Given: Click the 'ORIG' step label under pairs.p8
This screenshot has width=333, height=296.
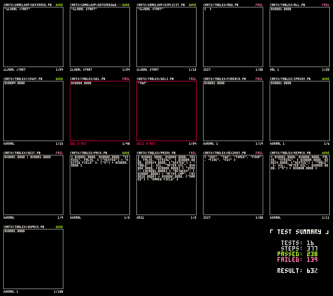Looking at the screenshot, I should click(141, 218).
